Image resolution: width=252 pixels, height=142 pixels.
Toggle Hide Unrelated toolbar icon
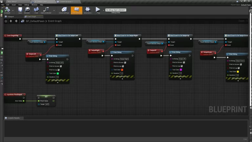pos(46,10)
